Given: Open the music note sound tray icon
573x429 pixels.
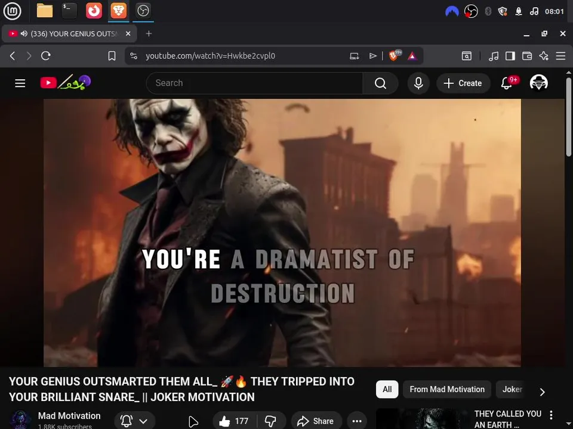Looking at the screenshot, I should pyautogui.click(x=534, y=11).
